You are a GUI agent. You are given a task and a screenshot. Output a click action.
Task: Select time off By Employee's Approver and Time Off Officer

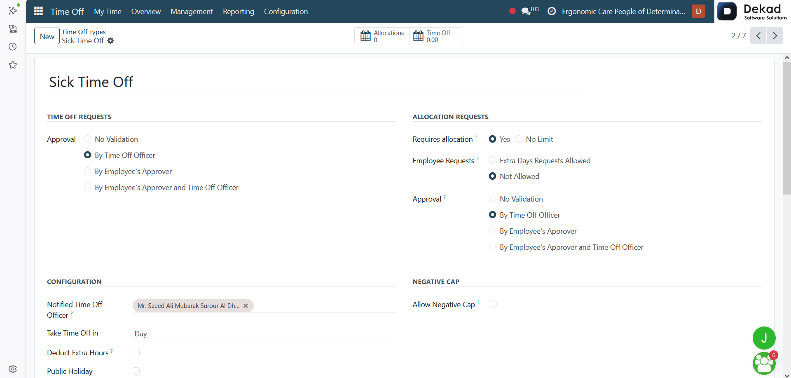(x=87, y=187)
